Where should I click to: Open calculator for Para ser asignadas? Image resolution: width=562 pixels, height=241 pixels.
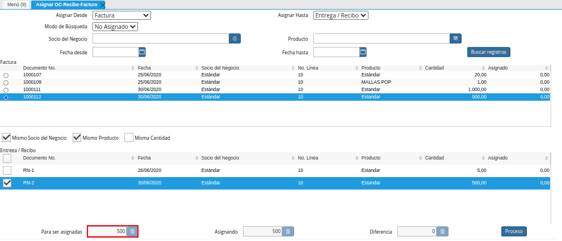pyautogui.click(x=132, y=231)
